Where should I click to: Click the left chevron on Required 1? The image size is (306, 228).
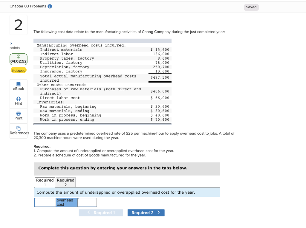(x=88, y=213)
